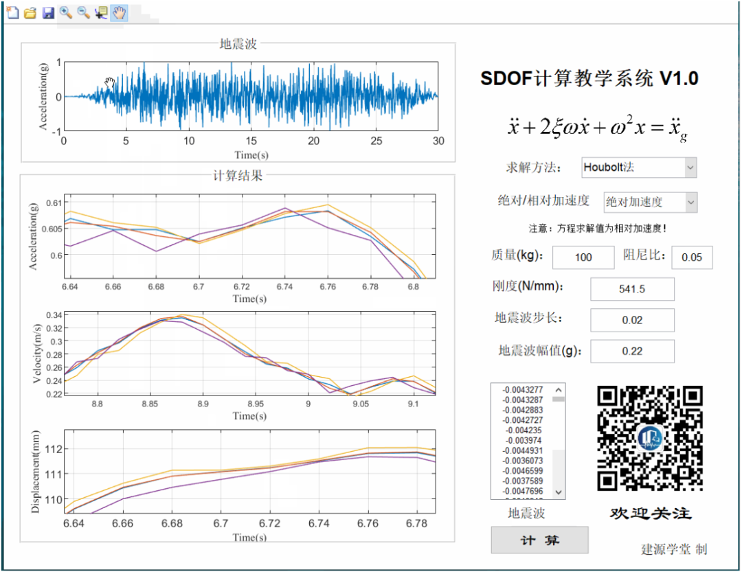Click the Open File folder icon
Screen dimensions: 742x574
[x=30, y=13]
